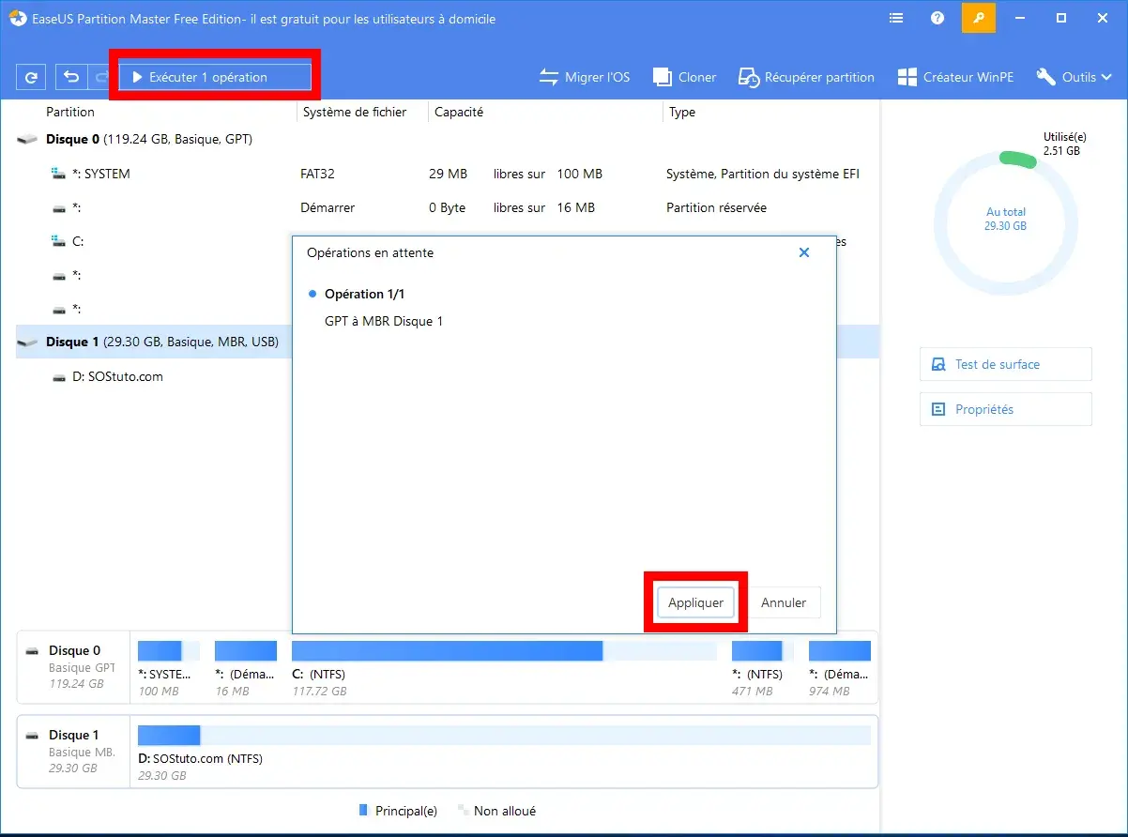Viewport: 1128px width, 837px height.
Task: Click the Démarrer file system cell
Action: tap(328, 207)
